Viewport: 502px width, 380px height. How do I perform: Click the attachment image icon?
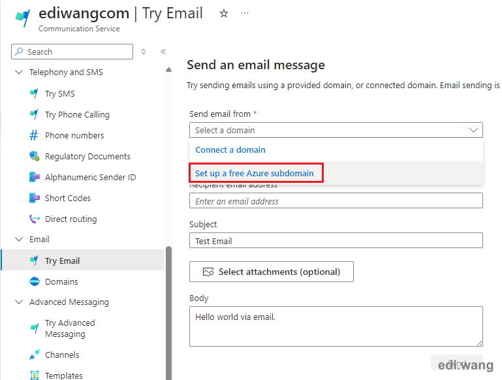208,272
